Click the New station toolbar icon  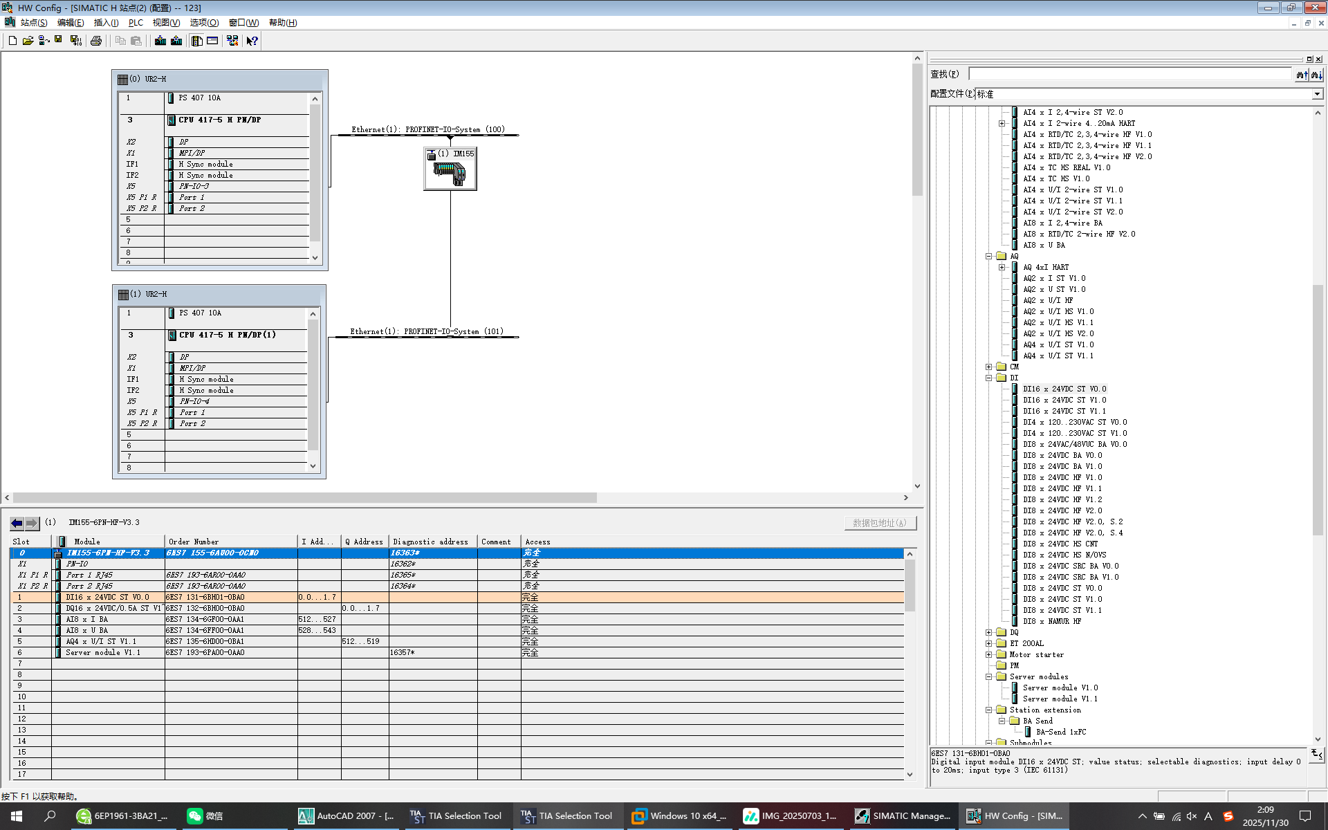(x=12, y=41)
